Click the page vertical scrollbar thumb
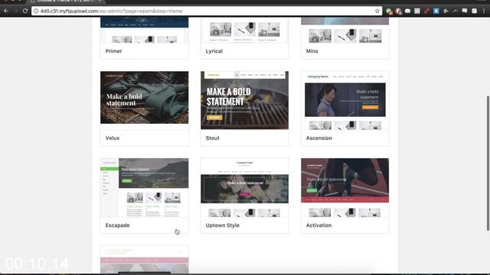Screen dimensions: 490x275 click(488, 163)
